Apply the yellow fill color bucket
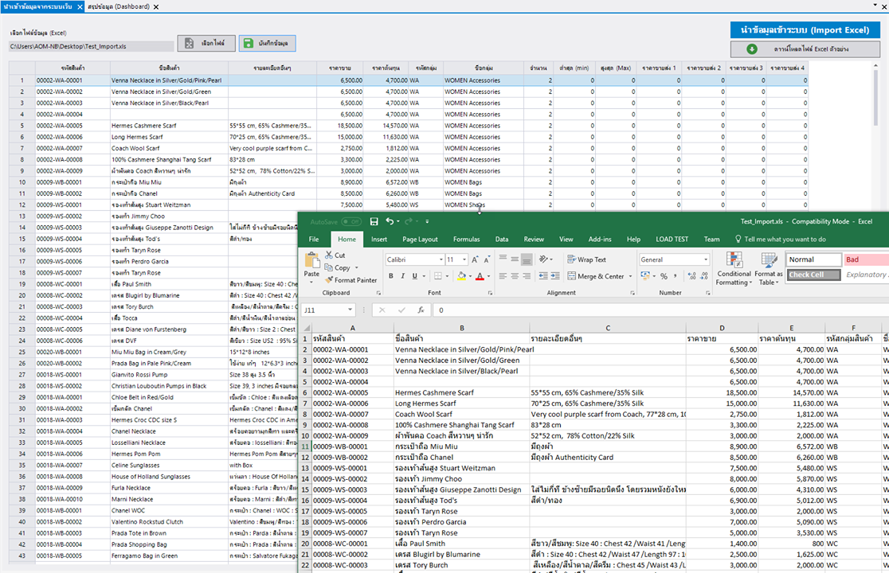This screenshot has height=573, width=889. (461, 276)
